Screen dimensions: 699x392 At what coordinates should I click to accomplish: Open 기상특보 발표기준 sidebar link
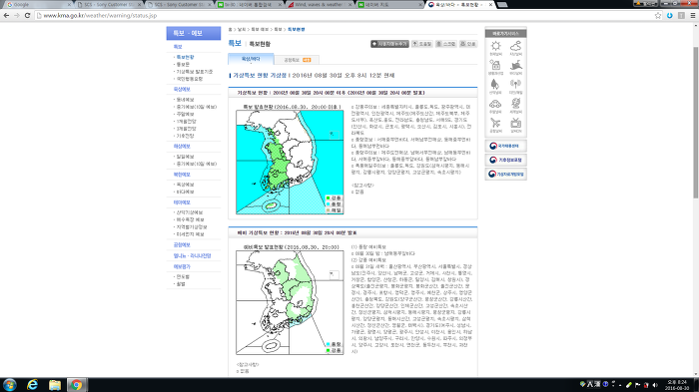tap(195, 72)
